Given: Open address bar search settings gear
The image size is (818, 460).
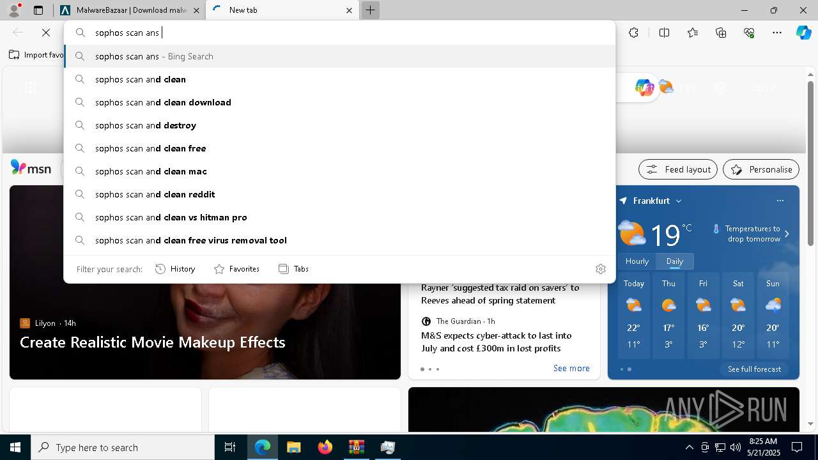Looking at the screenshot, I should tap(600, 269).
